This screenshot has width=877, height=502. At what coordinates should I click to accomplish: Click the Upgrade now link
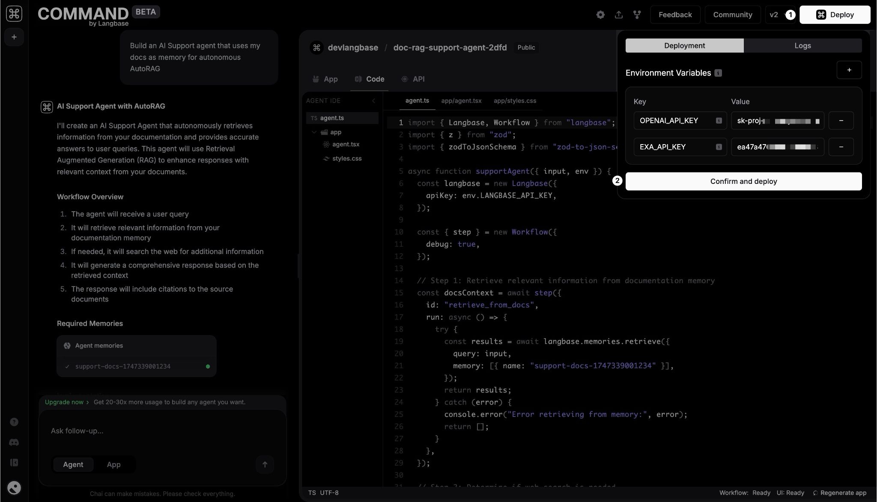coord(64,402)
